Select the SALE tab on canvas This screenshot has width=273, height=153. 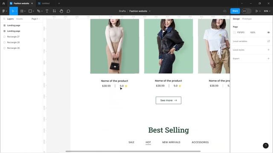(131, 142)
